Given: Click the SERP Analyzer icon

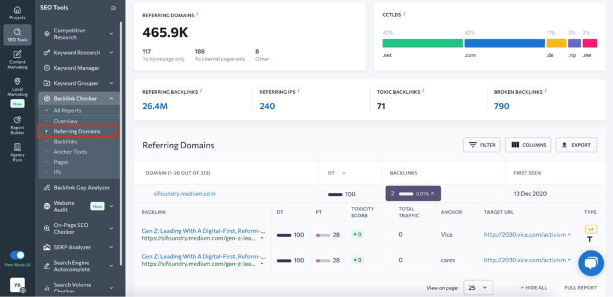Looking at the screenshot, I should (x=47, y=247).
